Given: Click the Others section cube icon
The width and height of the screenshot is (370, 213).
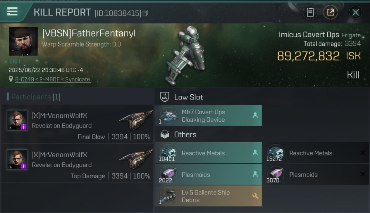Looking at the screenshot, I should [x=165, y=134].
